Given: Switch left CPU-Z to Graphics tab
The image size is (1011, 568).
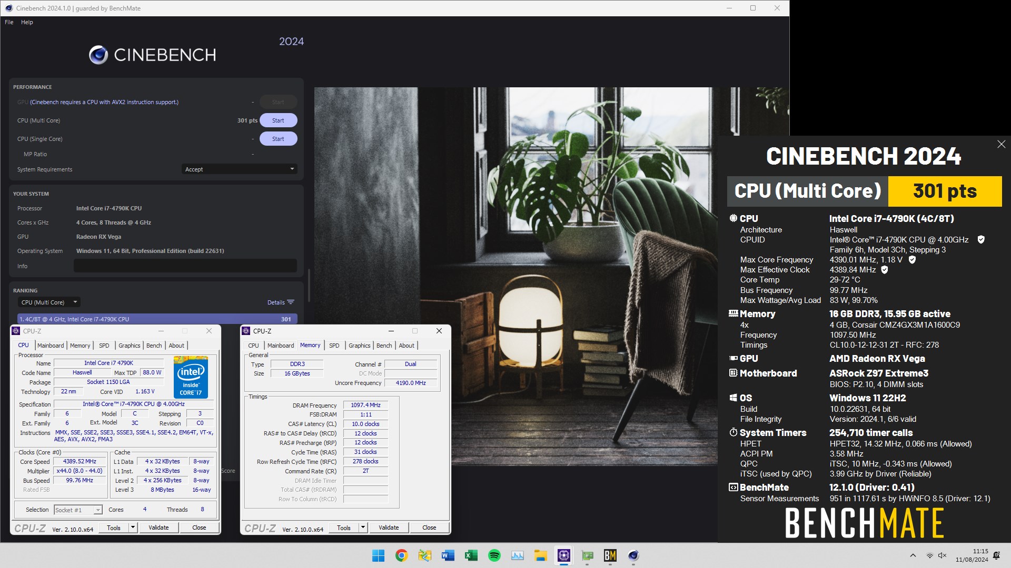Looking at the screenshot, I should pyautogui.click(x=129, y=346).
